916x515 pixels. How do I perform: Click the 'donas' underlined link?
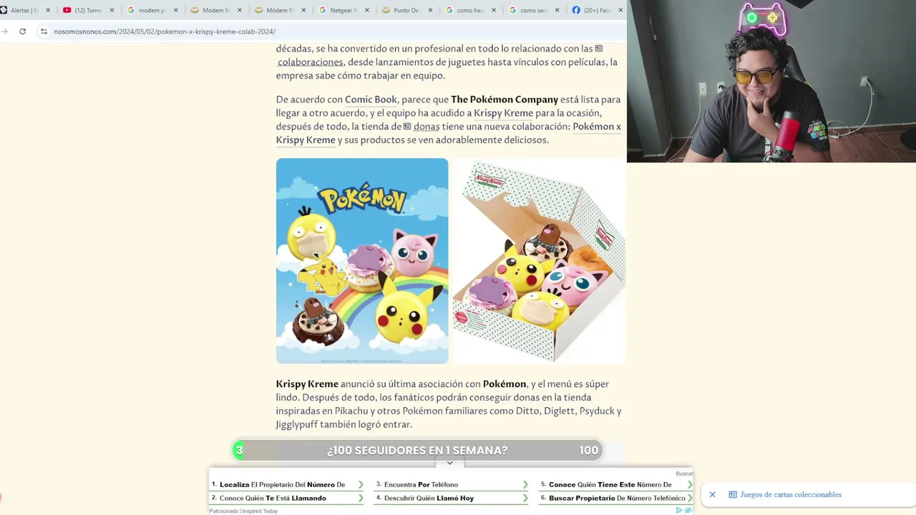pos(427,127)
